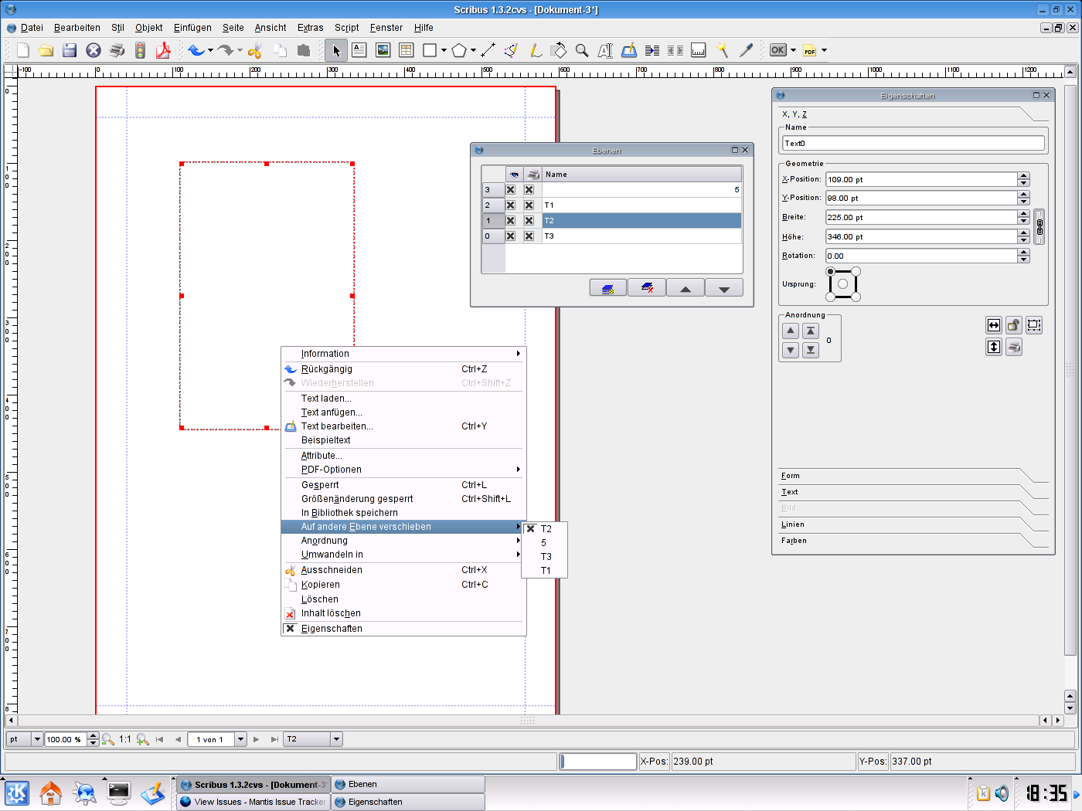Choose T3 in the layer submenu
This screenshot has height=811, width=1082.
click(x=546, y=557)
